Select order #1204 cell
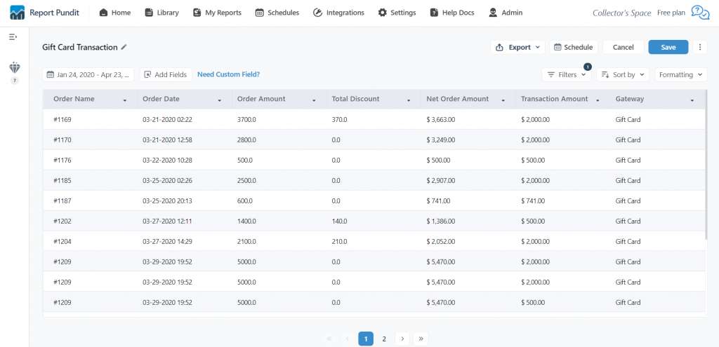The width and height of the screenshot is (719, 347). [x=62, y=241]
